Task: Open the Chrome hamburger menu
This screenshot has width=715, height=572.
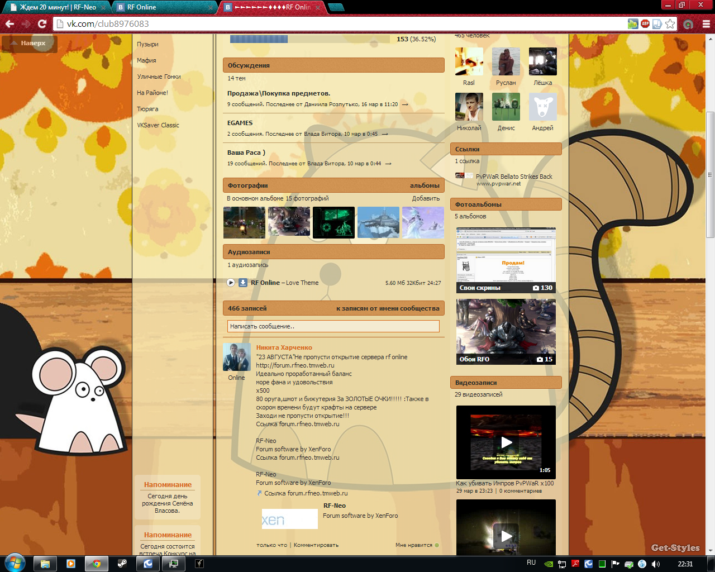Action: (706, 23)
